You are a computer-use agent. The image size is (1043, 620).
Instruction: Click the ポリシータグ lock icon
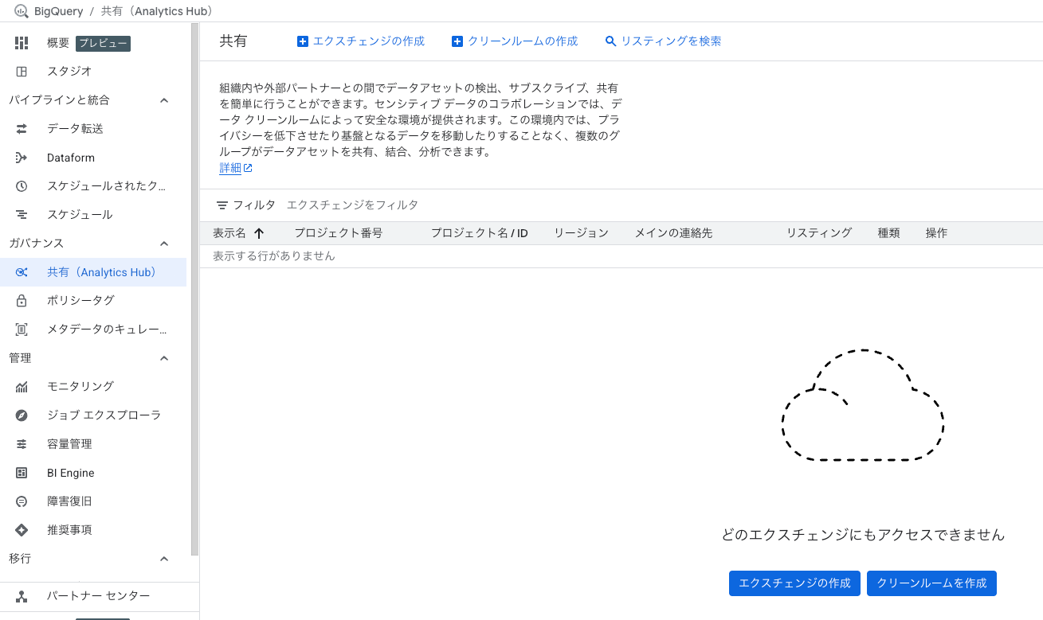click(x=22, y=301)
